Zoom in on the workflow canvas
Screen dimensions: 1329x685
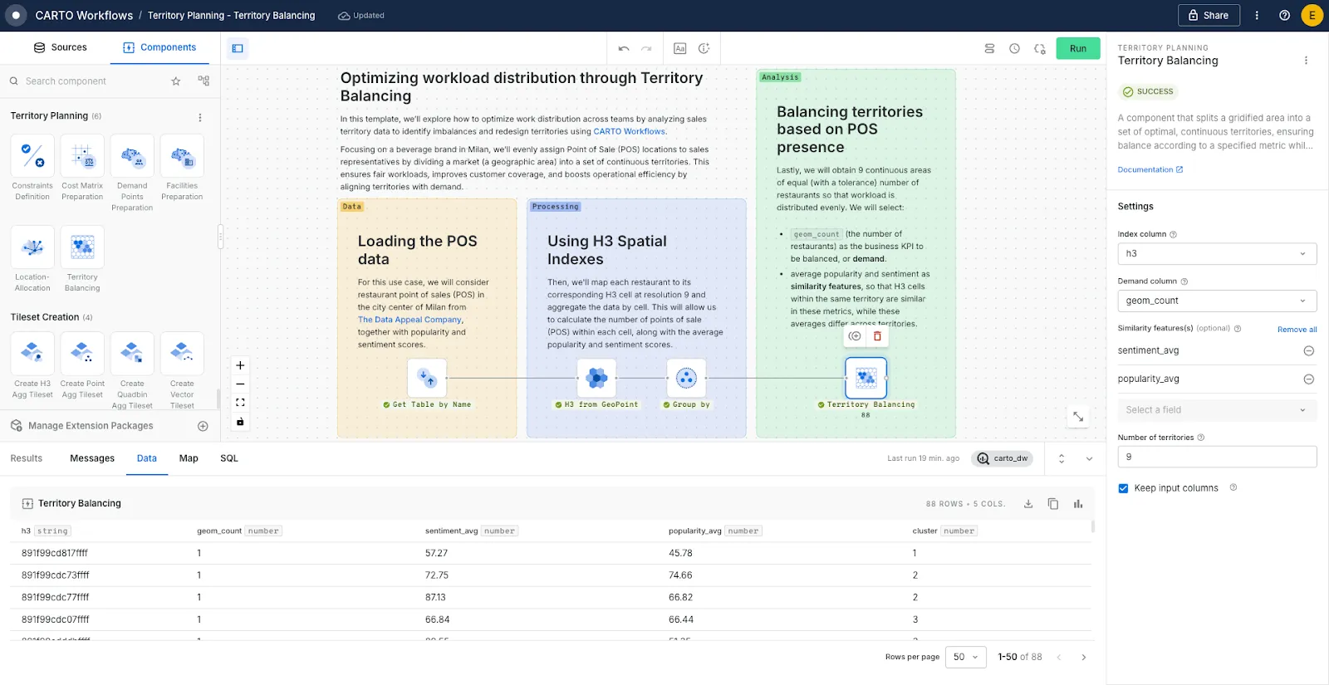[x=240, y=365]
